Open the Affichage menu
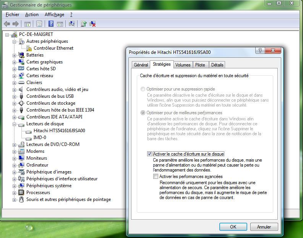This screenshot has height=238, width=303. (x=55, y=15)
